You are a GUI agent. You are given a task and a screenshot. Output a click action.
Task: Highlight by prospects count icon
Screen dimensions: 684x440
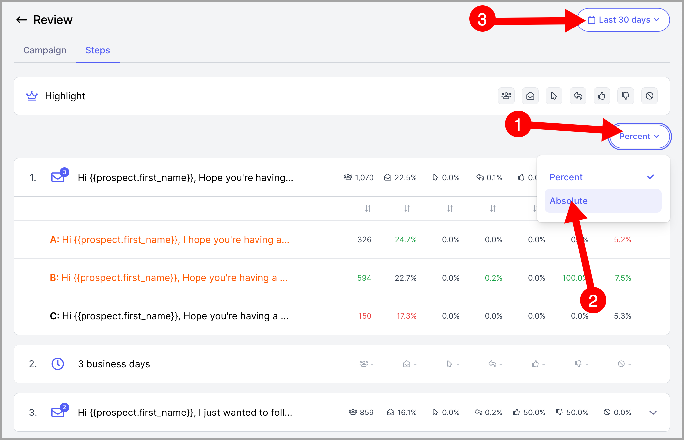click(x=506, y=96)
